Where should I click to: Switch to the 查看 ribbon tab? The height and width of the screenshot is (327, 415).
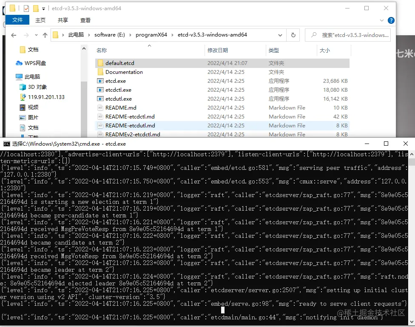pos(85,20)
